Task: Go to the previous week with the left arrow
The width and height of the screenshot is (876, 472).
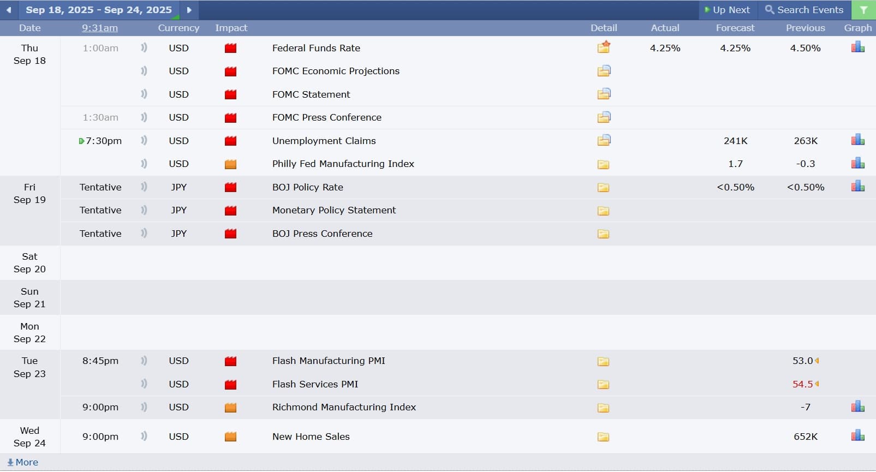Action: 9,10
